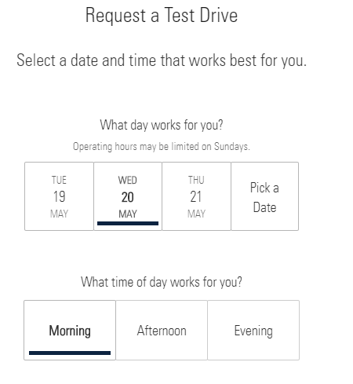Choose the Afternoon time of day

[162, 331]
